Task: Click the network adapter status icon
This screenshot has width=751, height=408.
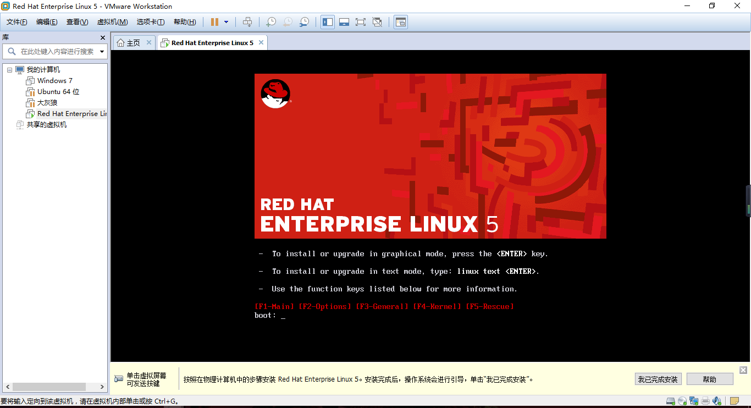Action: tap(694, 401)
